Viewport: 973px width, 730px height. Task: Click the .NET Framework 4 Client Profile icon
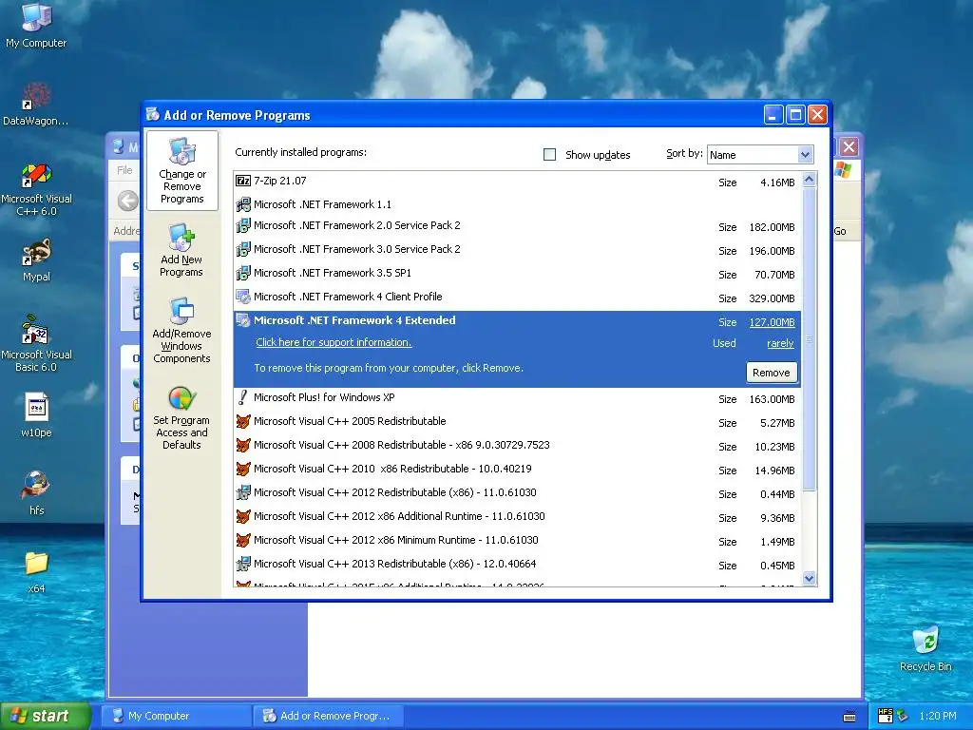click(242, 297)
